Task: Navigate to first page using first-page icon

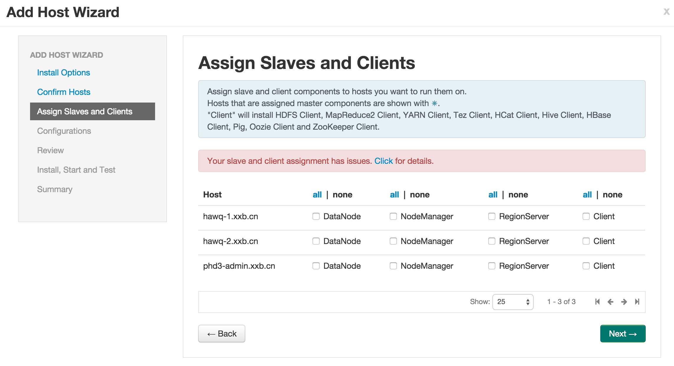Action: [596, 301]
